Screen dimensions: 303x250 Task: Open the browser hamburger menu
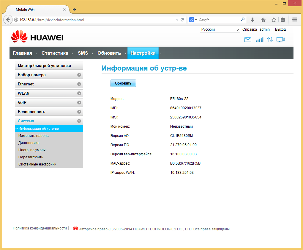[x=294, y=20]
